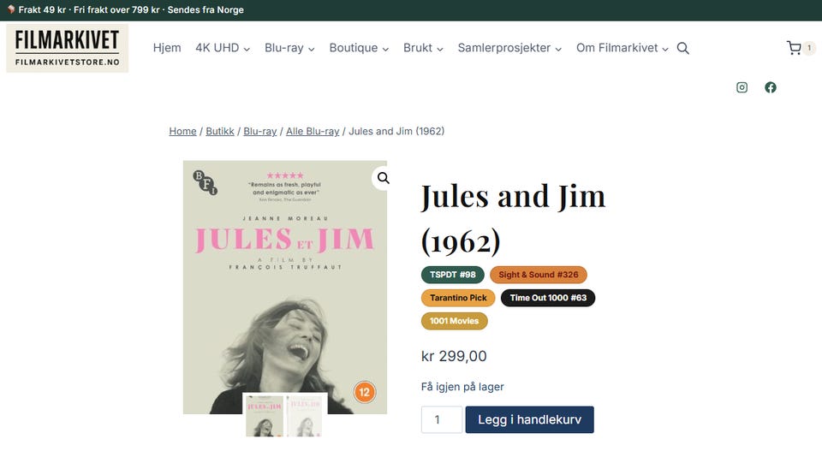Select the TSPDT #98 green tag

(x=452, y=275)
